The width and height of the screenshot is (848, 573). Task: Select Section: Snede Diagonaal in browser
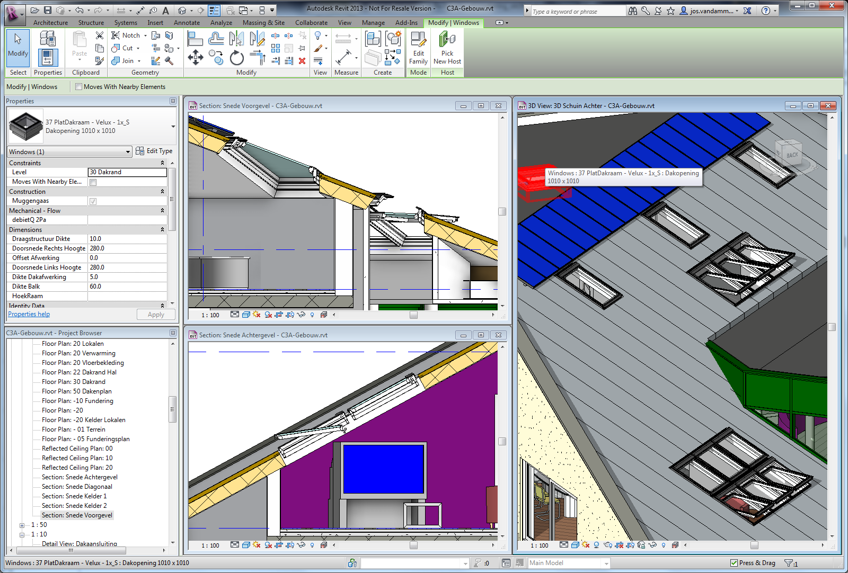77,487
